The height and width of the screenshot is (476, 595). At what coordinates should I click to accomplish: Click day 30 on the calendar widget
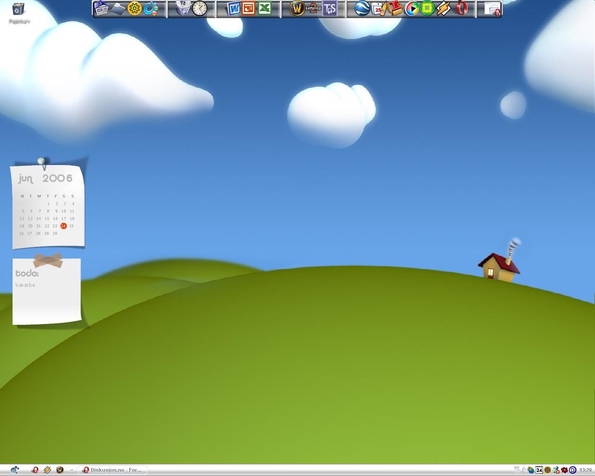click(x=55, y=233)
